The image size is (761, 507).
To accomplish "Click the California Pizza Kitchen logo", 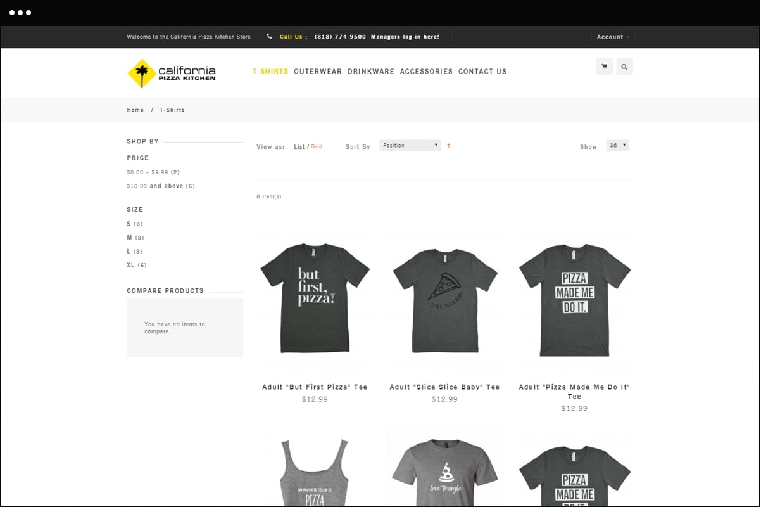I will click(172, 74).
